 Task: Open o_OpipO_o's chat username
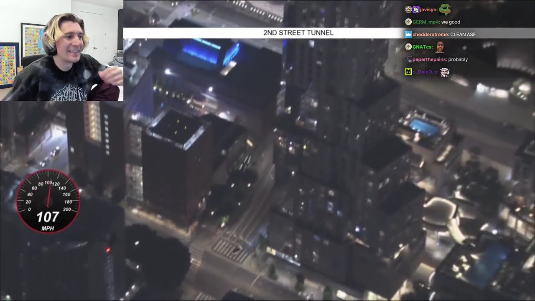click(x=425, y=72)
